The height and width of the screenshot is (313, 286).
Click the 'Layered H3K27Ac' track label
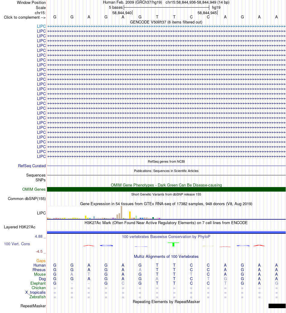pos(20,227)
